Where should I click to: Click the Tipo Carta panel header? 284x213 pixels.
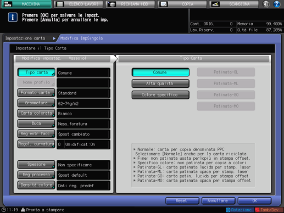pyautogui.click(x=194, y=59)
